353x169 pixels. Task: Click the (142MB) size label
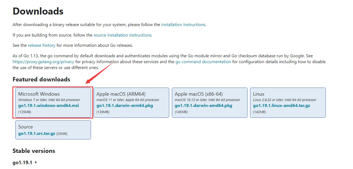click(259, 112)
